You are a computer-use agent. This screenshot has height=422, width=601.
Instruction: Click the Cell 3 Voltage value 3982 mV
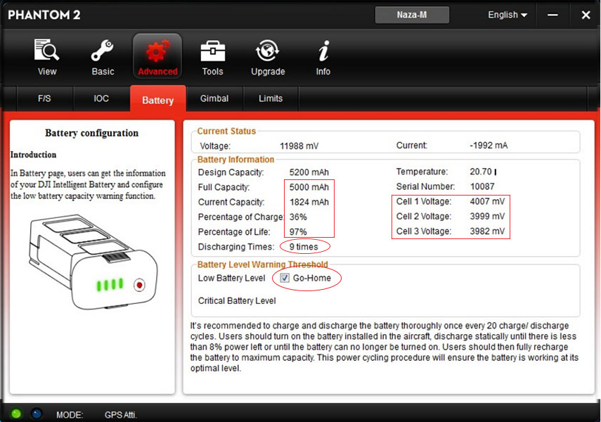coord(487,231)
